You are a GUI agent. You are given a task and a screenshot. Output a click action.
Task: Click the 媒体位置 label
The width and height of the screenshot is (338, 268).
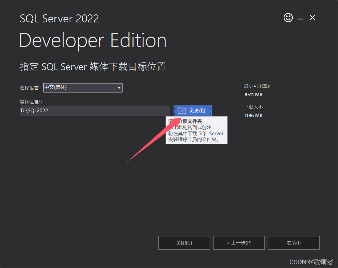(31, 102)
